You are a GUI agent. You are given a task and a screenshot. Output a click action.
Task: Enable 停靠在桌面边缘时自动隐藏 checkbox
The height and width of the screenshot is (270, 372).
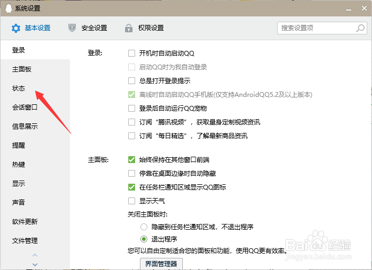[131, 173]
